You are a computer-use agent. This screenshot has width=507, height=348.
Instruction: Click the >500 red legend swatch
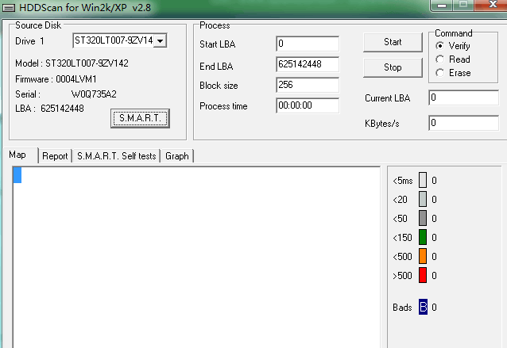pyautogui.click(x=423, y=275)
